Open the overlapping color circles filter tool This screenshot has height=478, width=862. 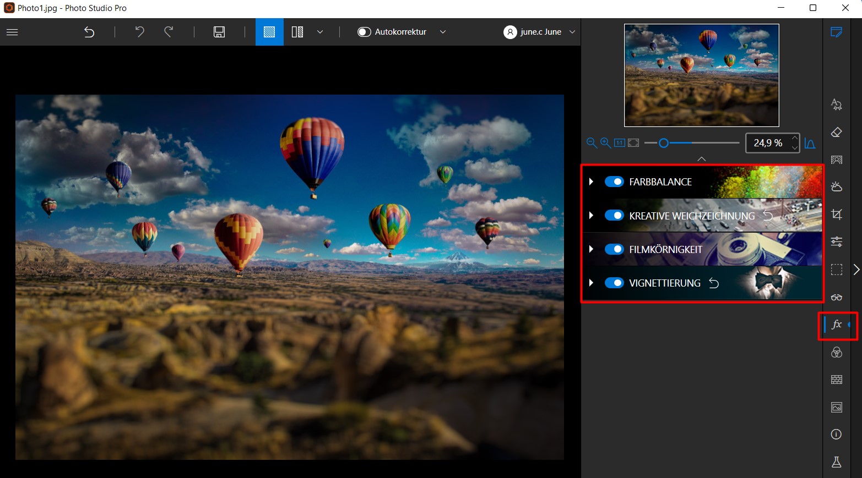click(837, 352)
